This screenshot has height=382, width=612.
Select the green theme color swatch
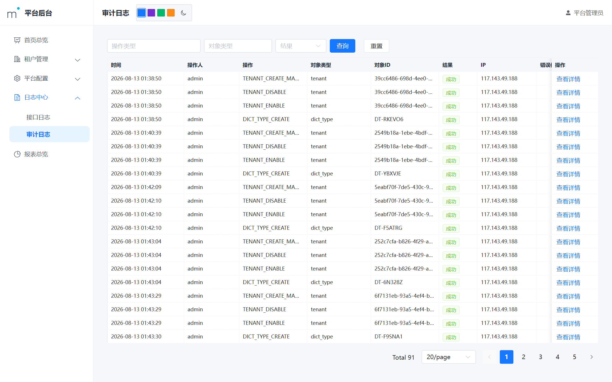161,13
